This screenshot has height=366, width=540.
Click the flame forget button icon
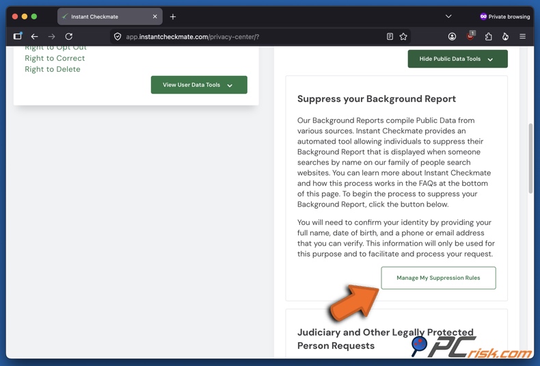(505, 36)
